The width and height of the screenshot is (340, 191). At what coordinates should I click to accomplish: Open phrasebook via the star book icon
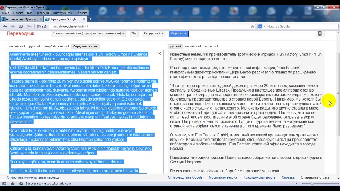[x=320, y=33]
